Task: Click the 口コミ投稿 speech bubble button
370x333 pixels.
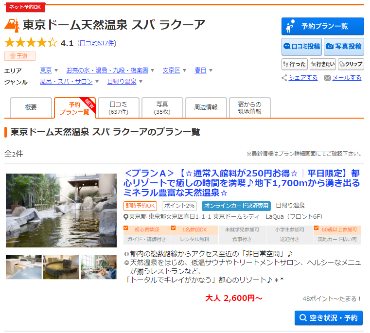Action: 301,46
